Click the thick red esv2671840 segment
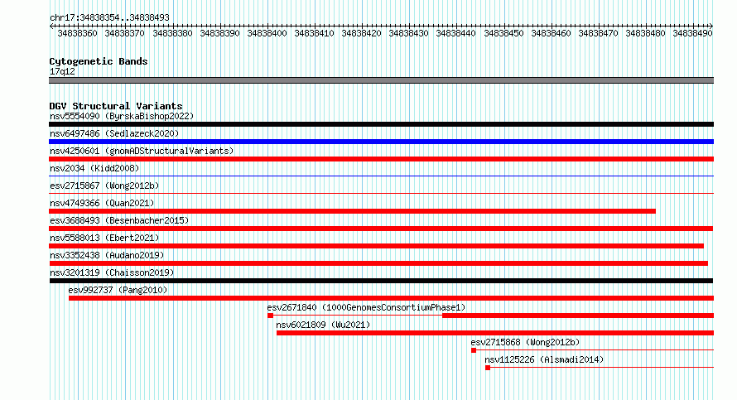Viewport: 737px width, 400px height. pyautogui.click(x=578, y=316)
